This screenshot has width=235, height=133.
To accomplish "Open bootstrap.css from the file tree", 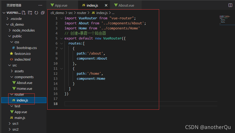I will click(27, 48).
